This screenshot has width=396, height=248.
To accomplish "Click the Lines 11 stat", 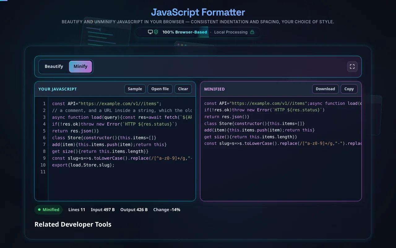I will point(77,210).
